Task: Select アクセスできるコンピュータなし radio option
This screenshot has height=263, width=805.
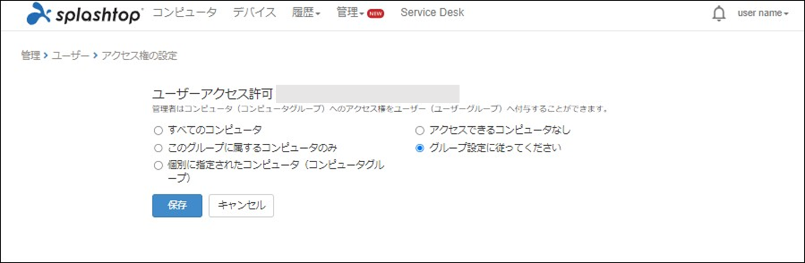Action: pyautogui.click(x=419, y=130)
